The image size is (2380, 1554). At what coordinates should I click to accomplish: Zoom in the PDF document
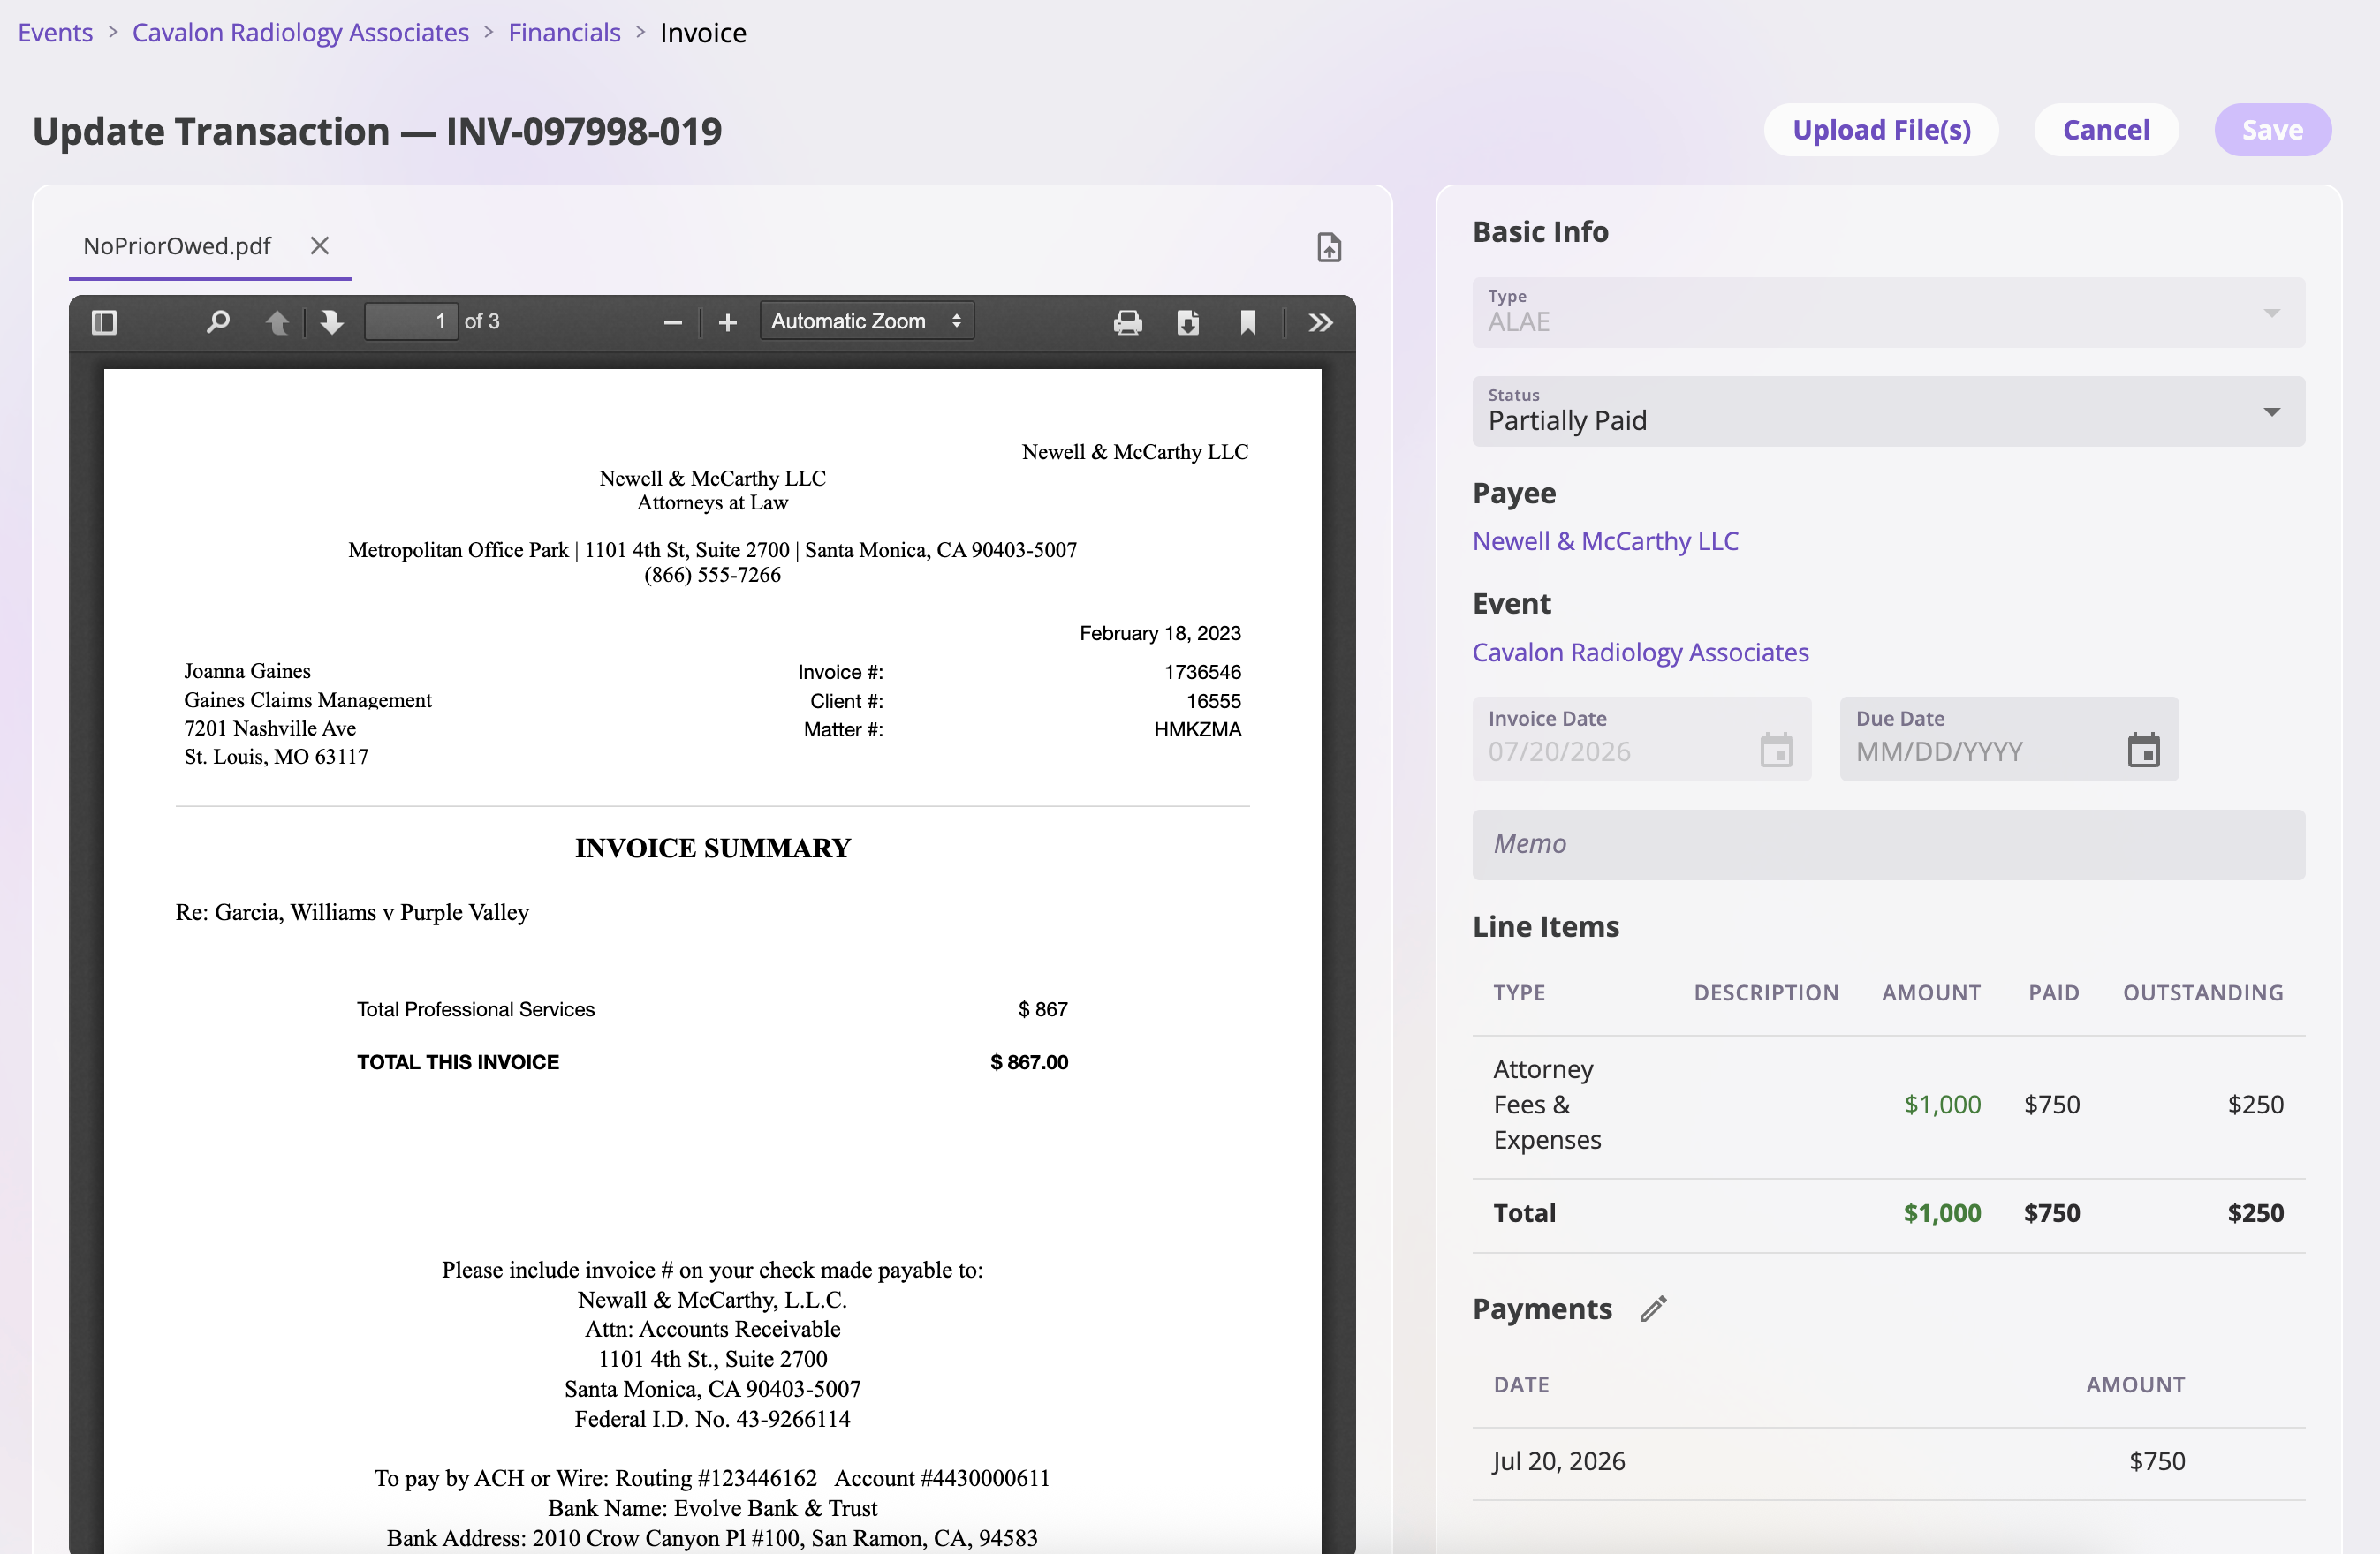click(728, 321)
